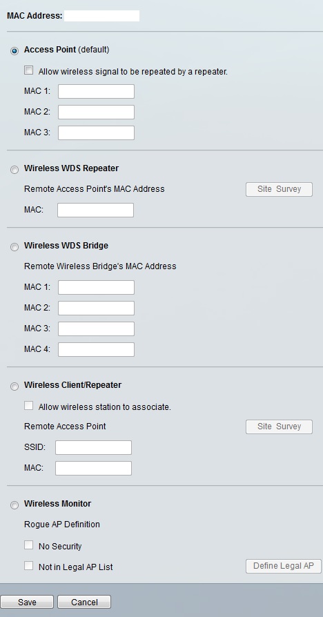Save the wireless mode settings
This screenshot has height=617, width=323.
click(x=27, y=602)
